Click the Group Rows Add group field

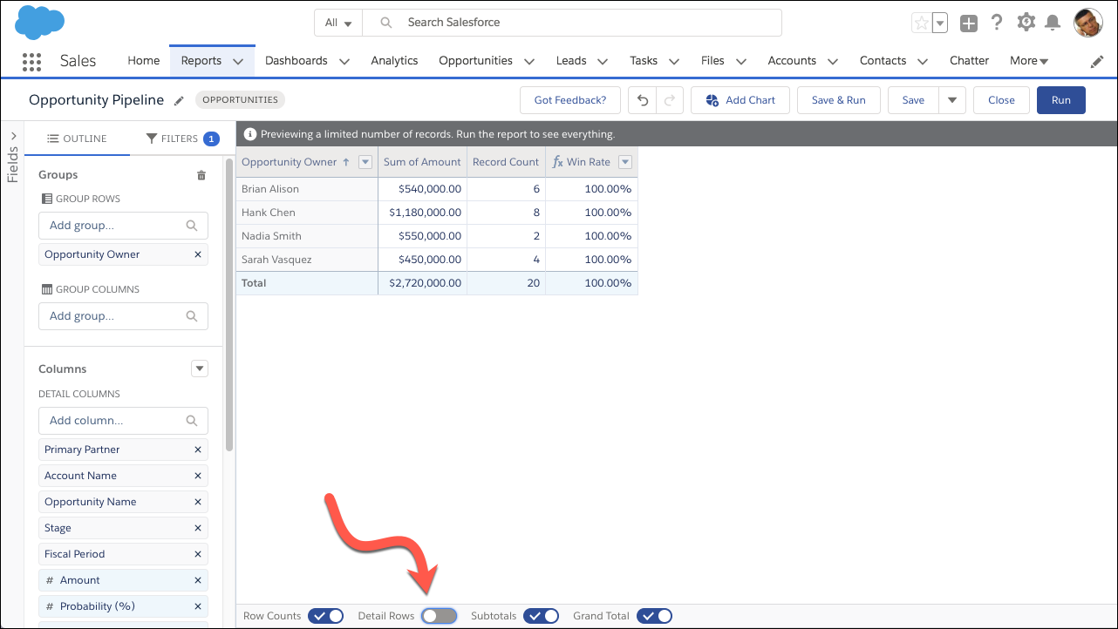tap(123, 225)
